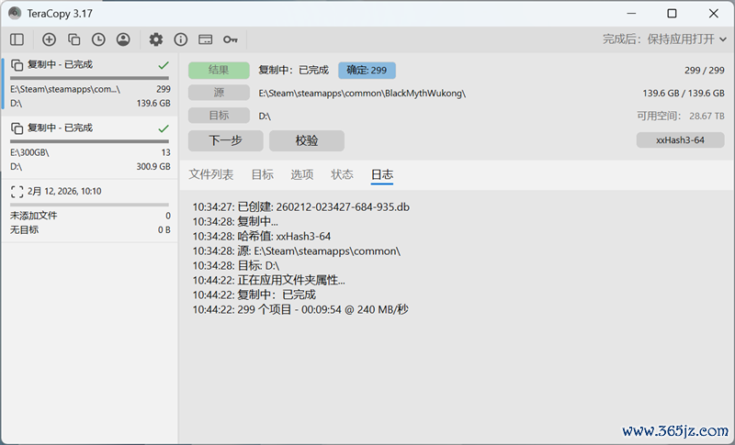Open the 状态 tab
735x445 pixels.
[342, 175]
